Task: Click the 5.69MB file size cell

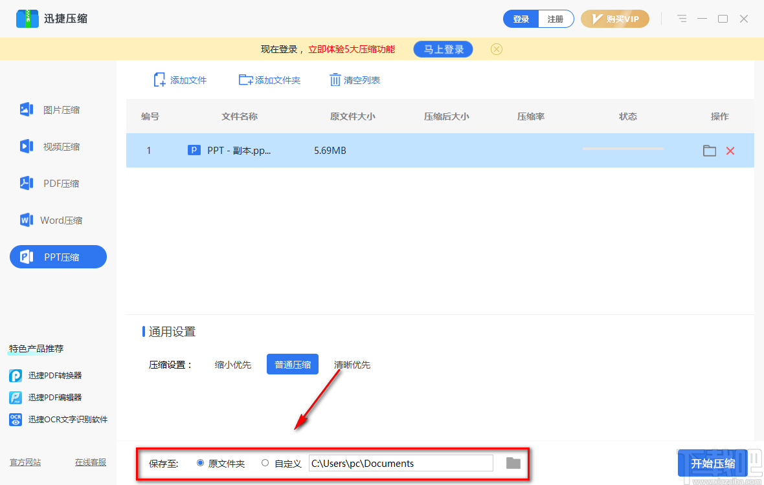Action: [x=330, y=150]
